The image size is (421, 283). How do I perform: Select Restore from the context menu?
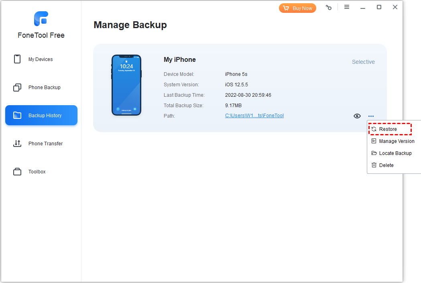point(388,129)
